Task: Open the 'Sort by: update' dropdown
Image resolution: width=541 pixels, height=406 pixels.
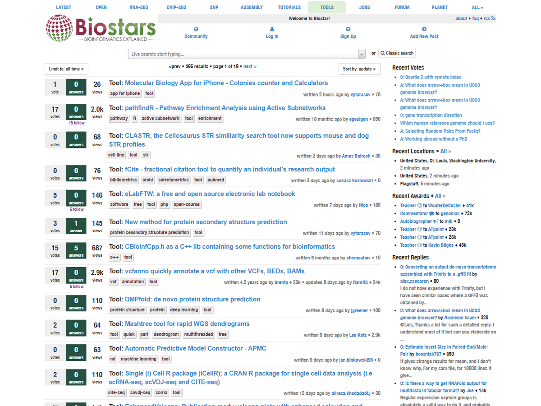Action: tap(359, 69)
